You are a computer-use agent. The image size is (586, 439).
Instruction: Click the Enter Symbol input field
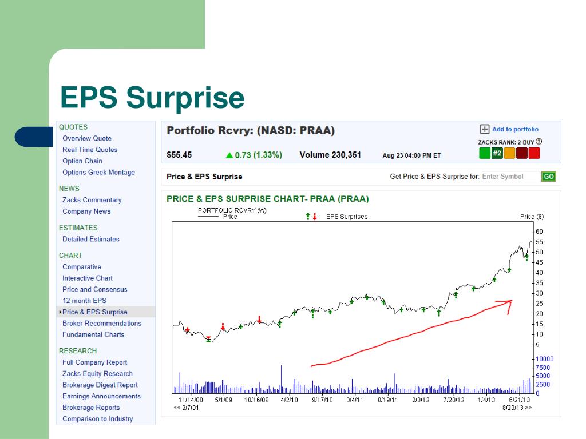tap(510, 177)
